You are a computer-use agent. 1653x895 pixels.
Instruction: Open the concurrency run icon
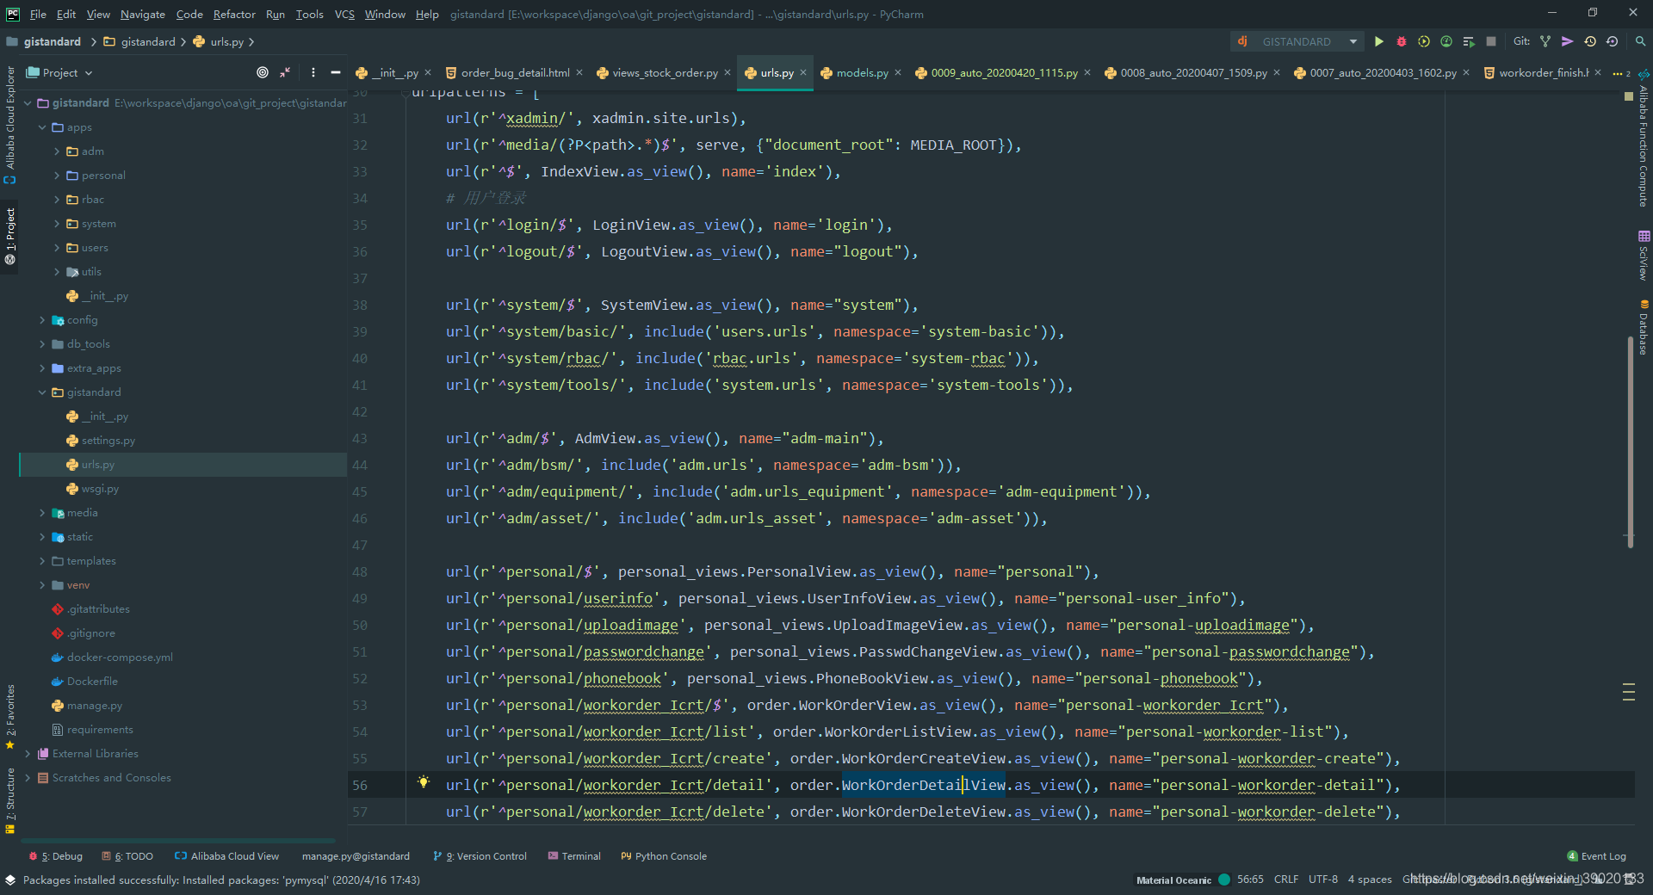point(1469,41)
